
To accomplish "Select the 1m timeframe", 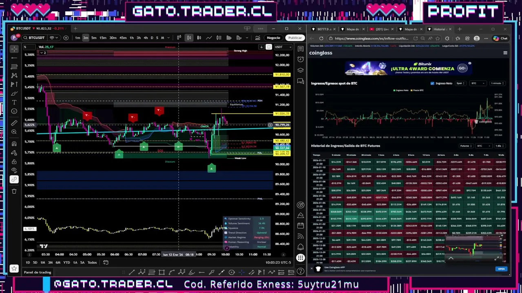I will 77,38.
